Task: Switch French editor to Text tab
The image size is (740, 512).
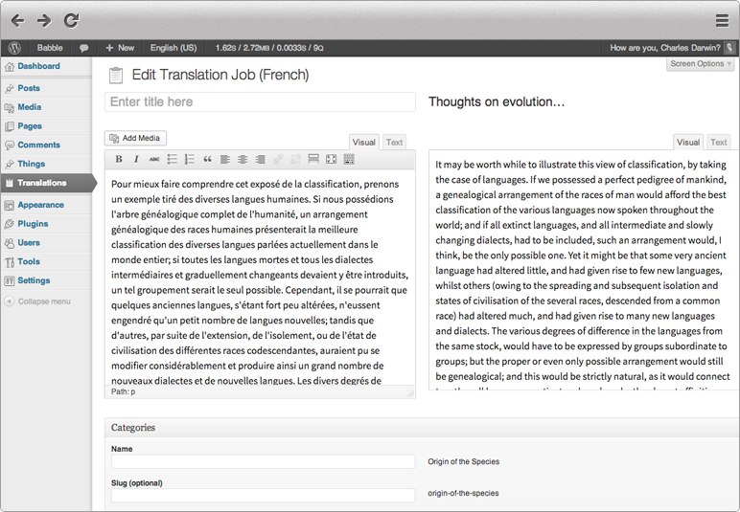Action: point(394,143)
